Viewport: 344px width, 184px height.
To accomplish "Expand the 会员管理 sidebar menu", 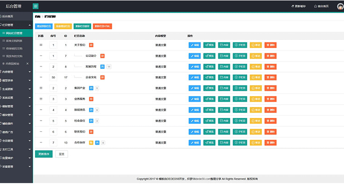I will (17, 141).
